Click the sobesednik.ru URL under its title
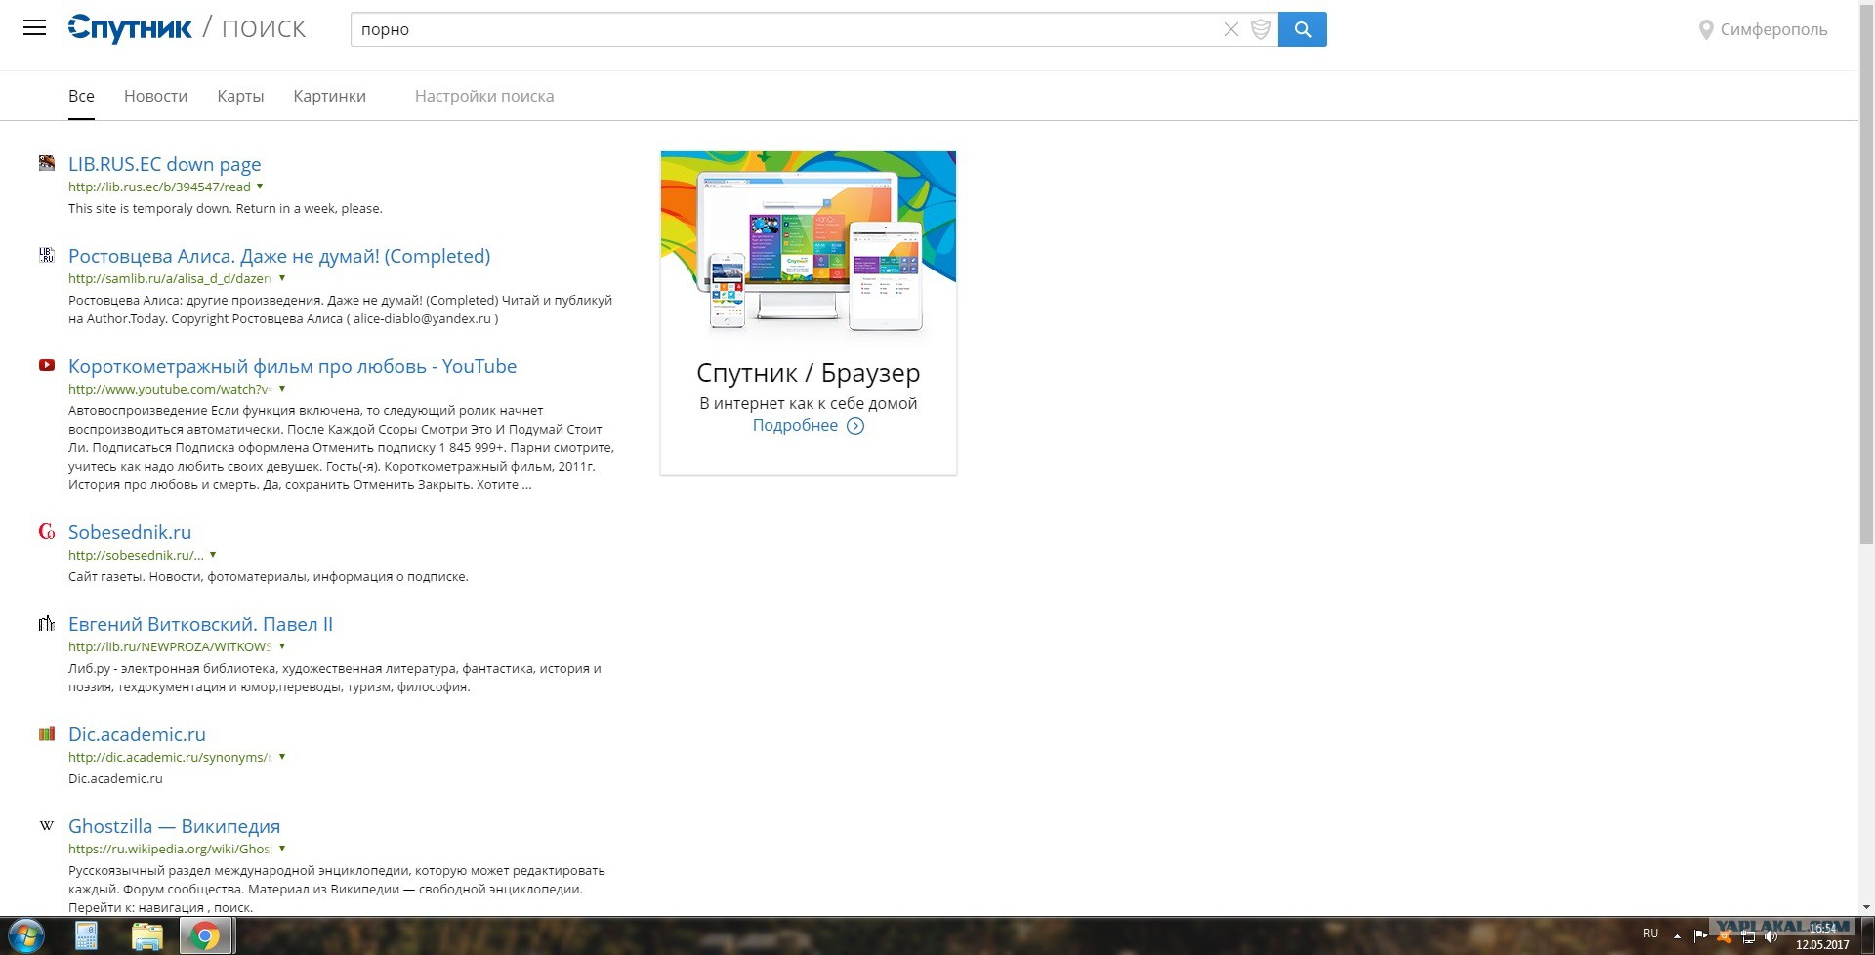Image resolution: width=1875 pixels, height=955 pixels. click(x=136, y=555)
